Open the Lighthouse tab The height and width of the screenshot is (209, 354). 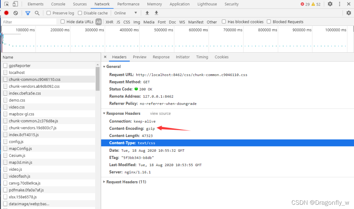pyautogui.click(x=207, y=4)
